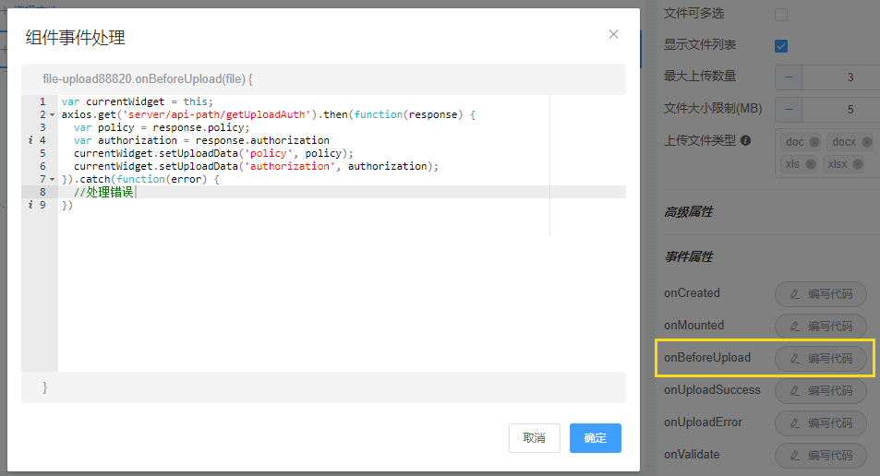Decrease the 最大上传数量 value with minus

tap(789, 77)
